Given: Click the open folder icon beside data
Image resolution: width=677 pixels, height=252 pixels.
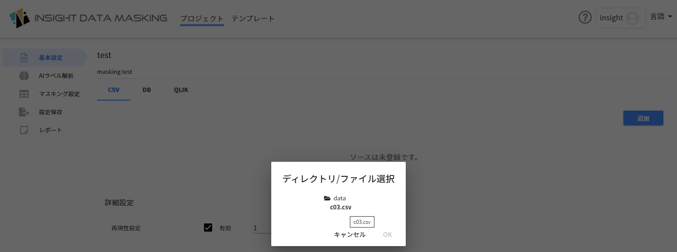Looking at the screenshot, I should coord(327,199).
